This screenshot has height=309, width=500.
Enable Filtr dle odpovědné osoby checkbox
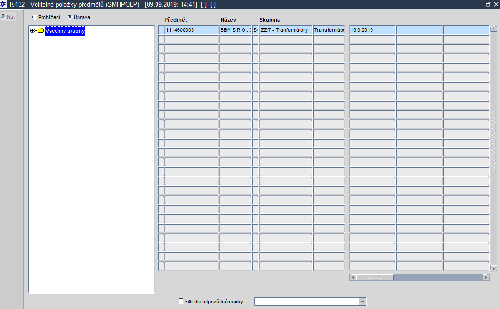tap(181, 301)
